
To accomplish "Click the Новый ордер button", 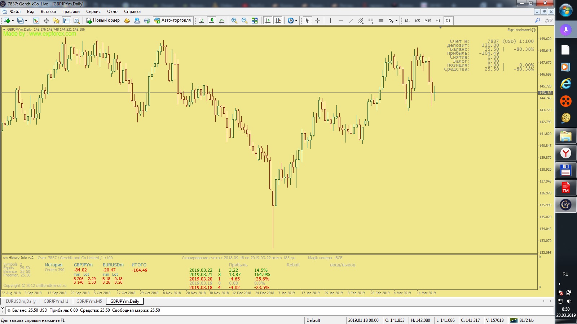I will 103,21.
